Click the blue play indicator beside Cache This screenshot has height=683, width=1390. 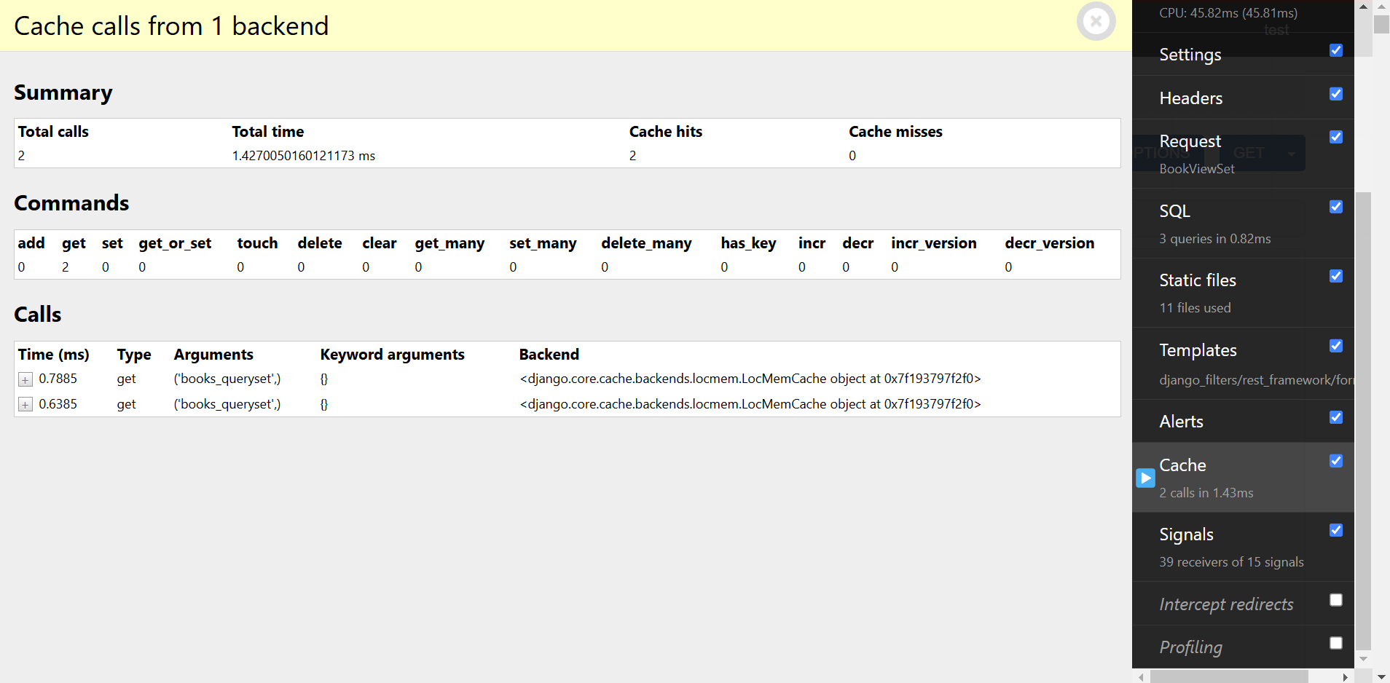(x=1145, y=478)
